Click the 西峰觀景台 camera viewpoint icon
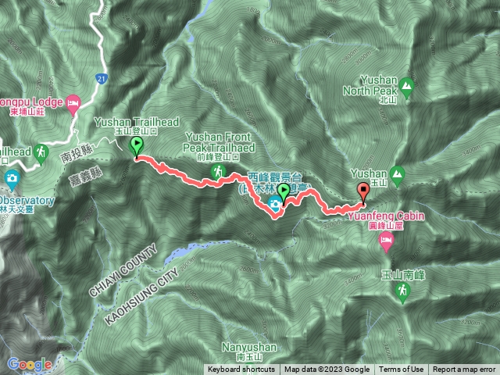Image resolution: width=500 pixels, height=375 pixels. pyautogui.click(x=275, y=205)
